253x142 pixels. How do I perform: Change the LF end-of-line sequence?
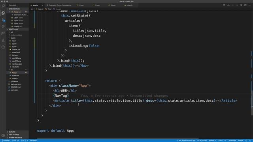[x=225, y=140]
